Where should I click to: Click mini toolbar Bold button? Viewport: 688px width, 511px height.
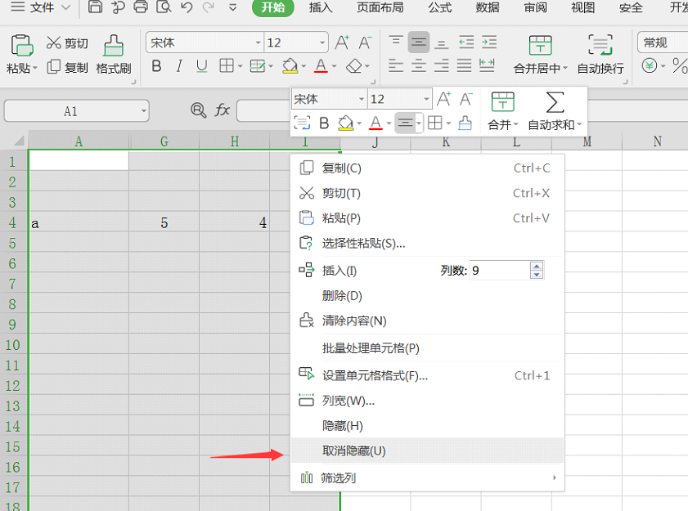tap(324, 123)
